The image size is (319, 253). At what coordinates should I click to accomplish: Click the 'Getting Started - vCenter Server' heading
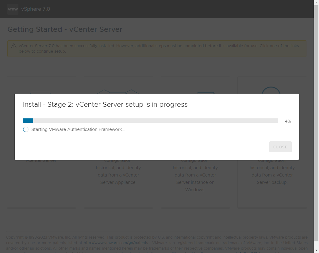click(x=65, y=29)
